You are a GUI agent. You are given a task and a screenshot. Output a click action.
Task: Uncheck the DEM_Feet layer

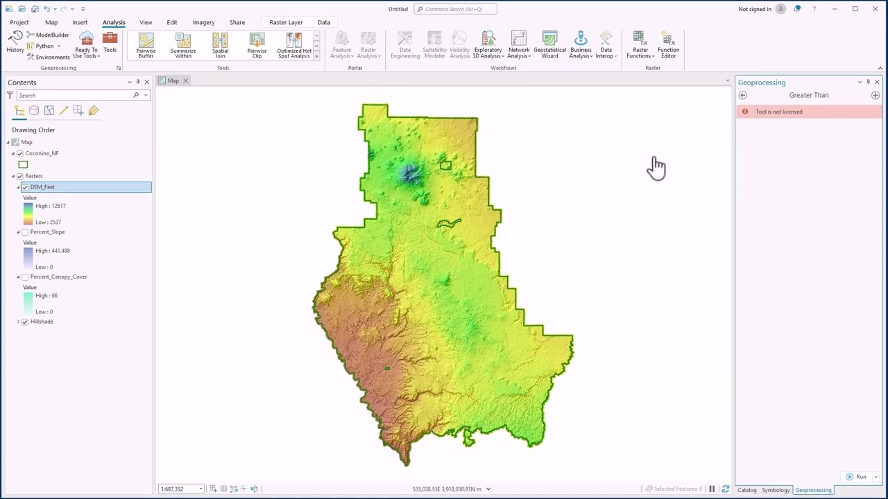pyautogui.click(x=25, y=187)
